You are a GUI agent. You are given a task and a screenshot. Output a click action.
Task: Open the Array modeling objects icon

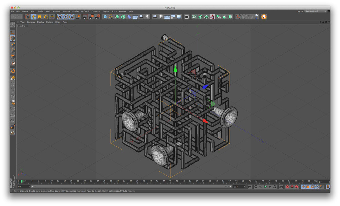tap(123, 17)
